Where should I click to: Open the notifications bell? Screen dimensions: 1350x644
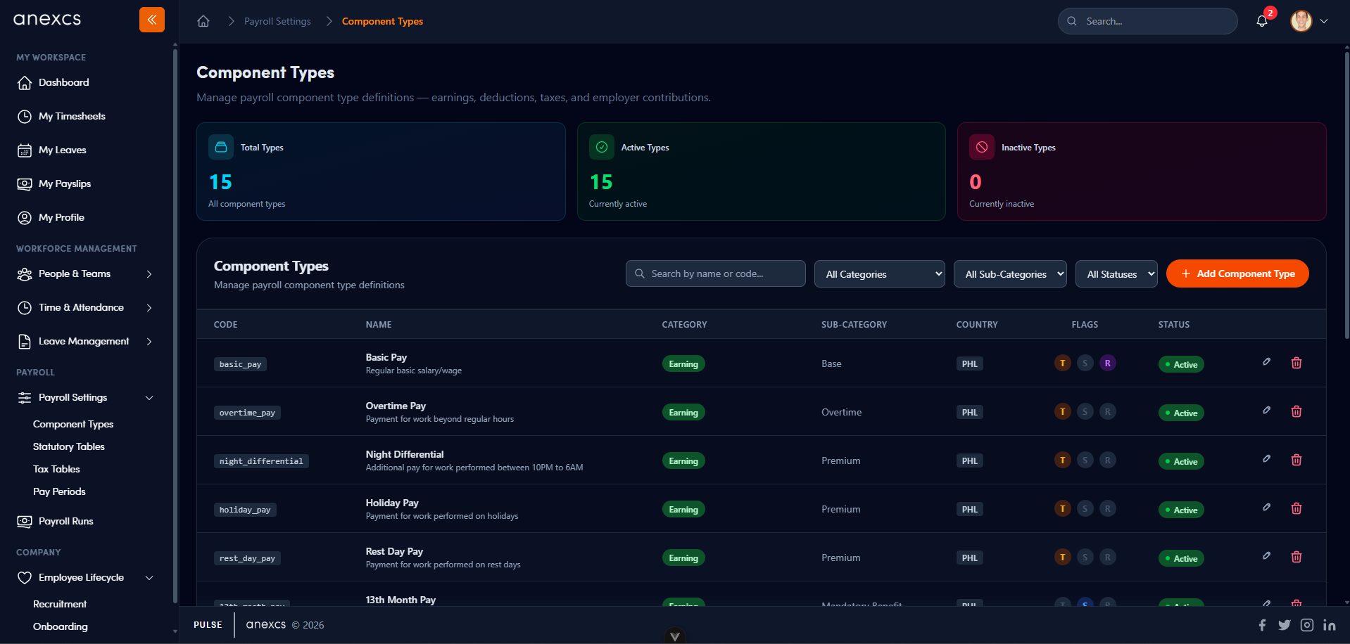click(x=1262, y=21)
